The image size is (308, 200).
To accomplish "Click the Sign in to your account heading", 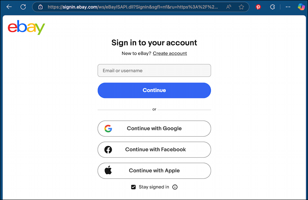I will [x=154, y=43].
